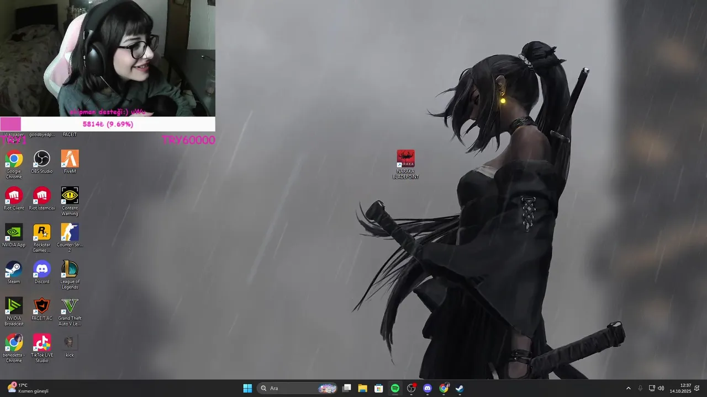This screenshot has height=397, width=707.
Task: Launch TikTok LIVE Studio from desktop
Action: [41, 348]
